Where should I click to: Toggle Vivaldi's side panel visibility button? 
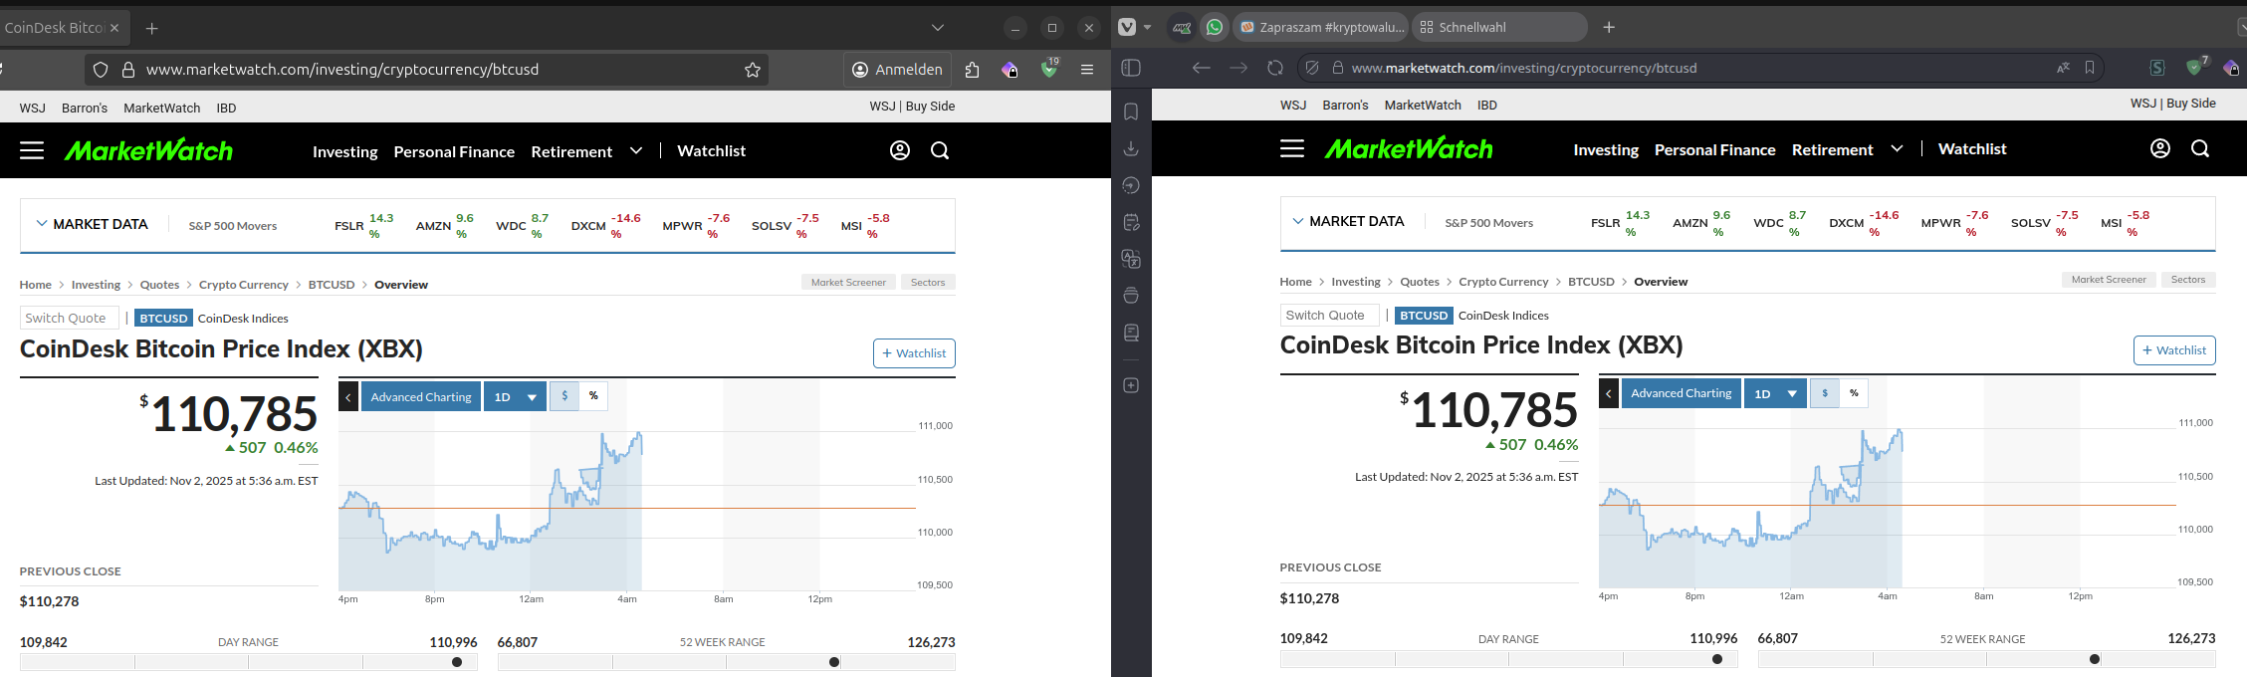[x=1131, y=68]
